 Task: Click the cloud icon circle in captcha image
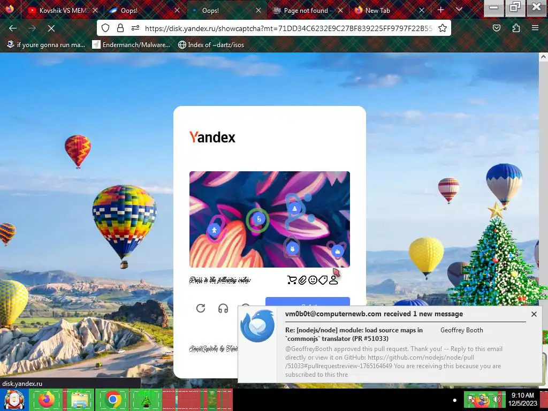(x=338, y=252)
